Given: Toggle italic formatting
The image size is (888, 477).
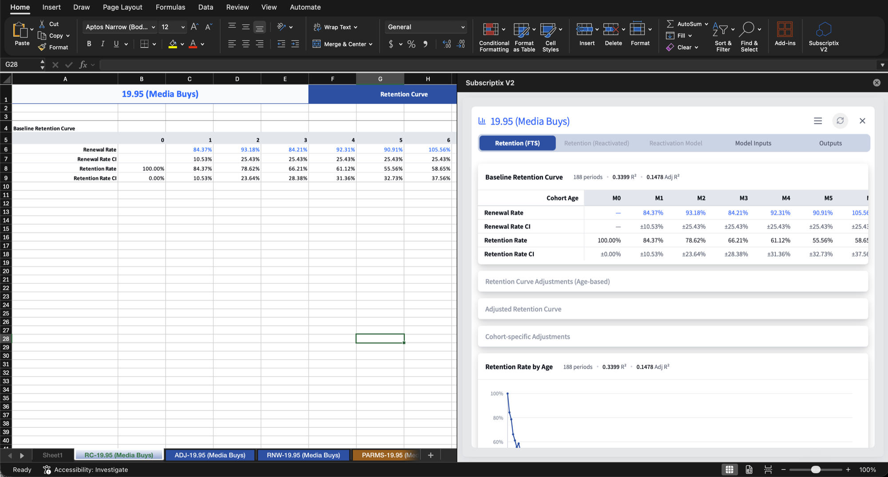Looking at the screenshot, I should click(103, 44).
